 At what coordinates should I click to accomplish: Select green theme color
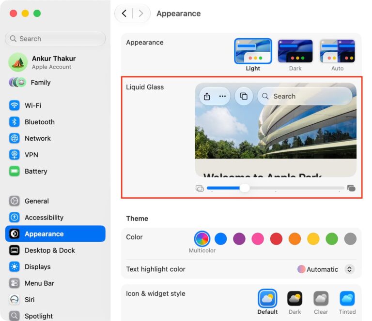click(332, 239)
